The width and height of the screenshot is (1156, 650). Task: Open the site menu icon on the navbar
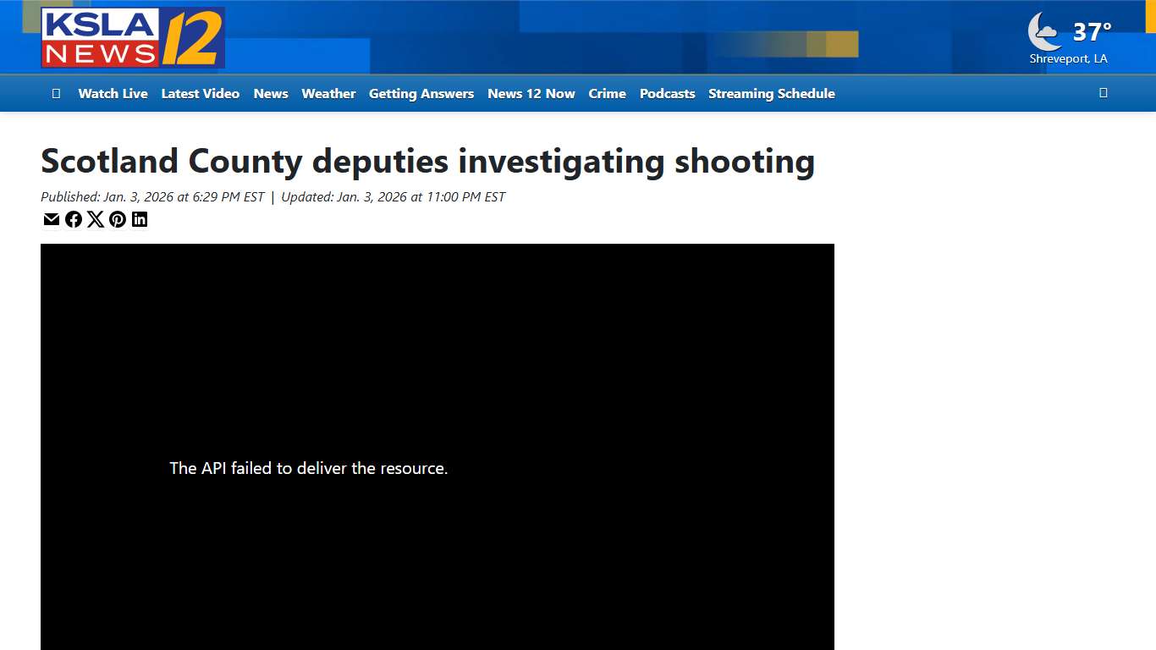(x=56, y=93)
